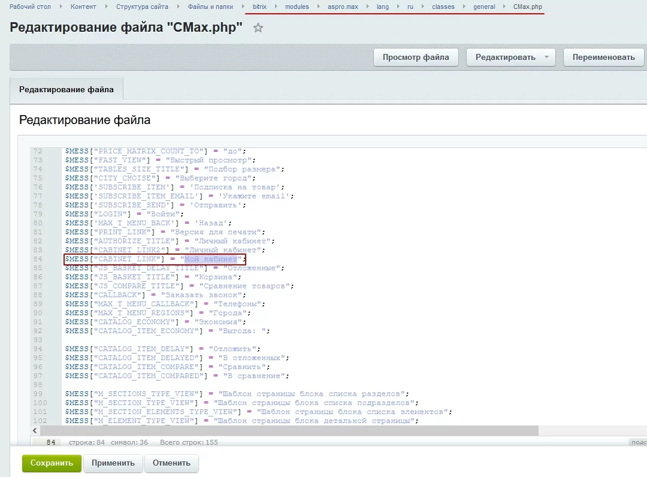Click code line with JS_BASKET_TITLE "Корзина"
This screenshot has height=477, width=647.
point(153,277)
